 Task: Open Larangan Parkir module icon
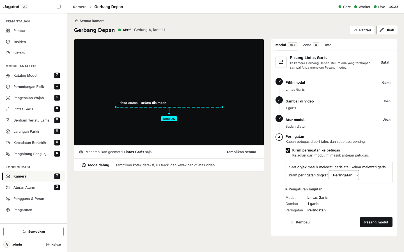tap(8, 132)
